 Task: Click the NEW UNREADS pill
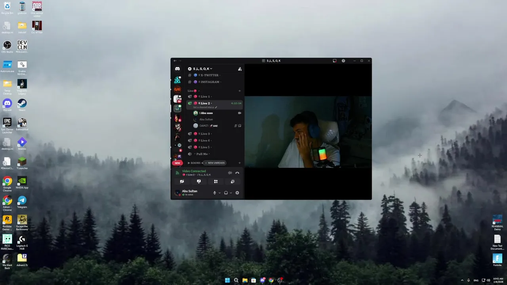tap(215, 163)
